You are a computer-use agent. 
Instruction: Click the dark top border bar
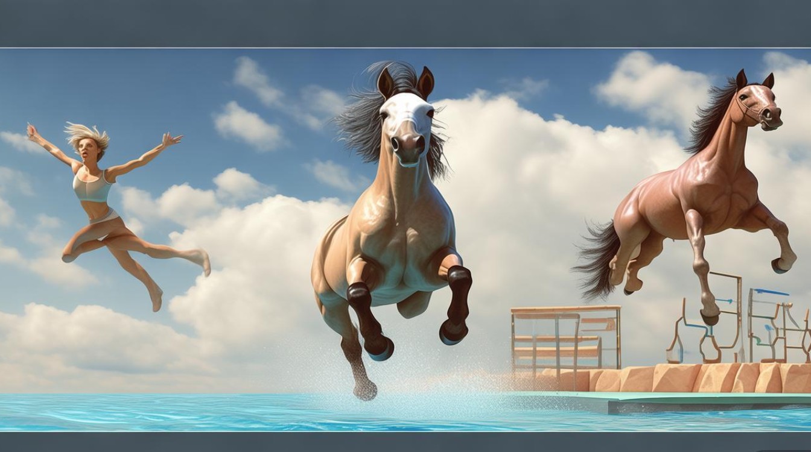405,23
